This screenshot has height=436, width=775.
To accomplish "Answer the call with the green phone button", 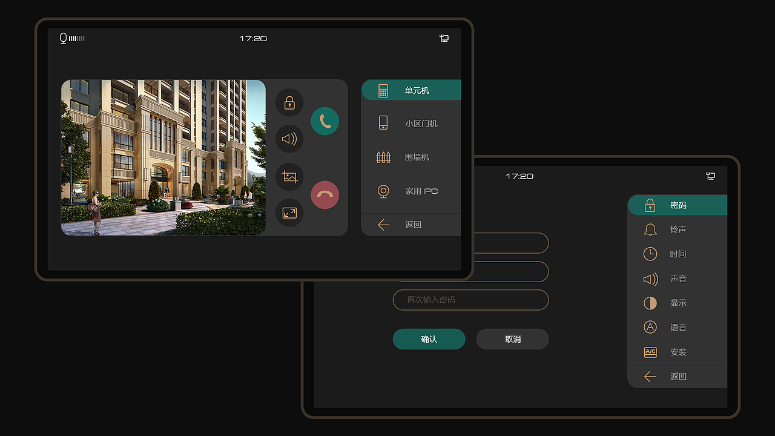I will tap(325, 121).
